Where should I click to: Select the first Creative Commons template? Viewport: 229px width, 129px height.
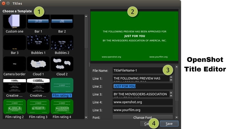(15, 85)
